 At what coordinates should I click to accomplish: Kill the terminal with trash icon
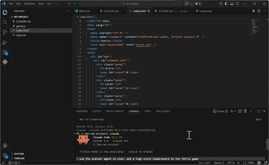point(245,111)
